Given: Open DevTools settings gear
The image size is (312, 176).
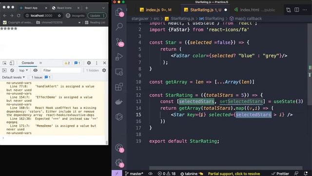Looking at the screenshot, I should (89, 63).
